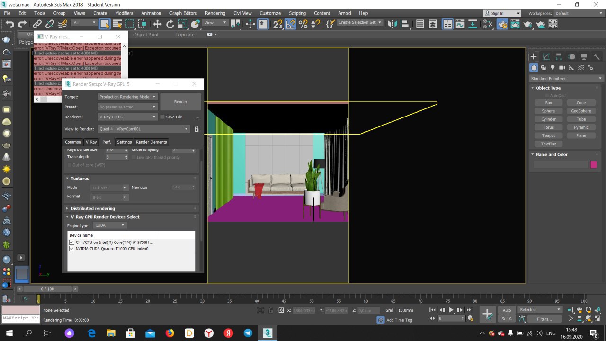Uncheck NVIDIA CUDA Quadro T1000 device

click(x=71, y=248)
